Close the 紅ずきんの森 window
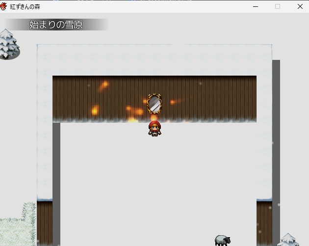The height and width of the screenshot is (246, 309). coord(300,6)
